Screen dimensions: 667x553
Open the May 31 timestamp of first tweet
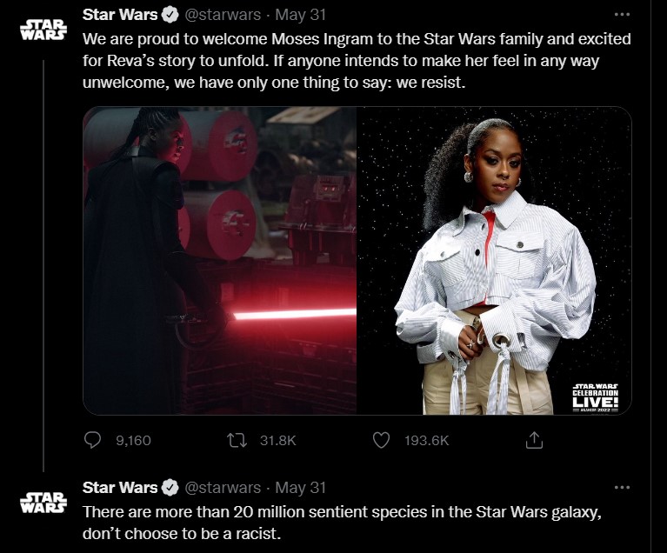pyautogui.click(x=300, y=15)
